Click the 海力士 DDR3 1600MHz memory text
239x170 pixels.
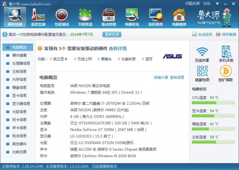coord(97,116)
